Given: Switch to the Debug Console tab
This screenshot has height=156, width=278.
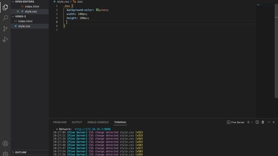Looking at the screenshot, I should (x=98, y=122).
